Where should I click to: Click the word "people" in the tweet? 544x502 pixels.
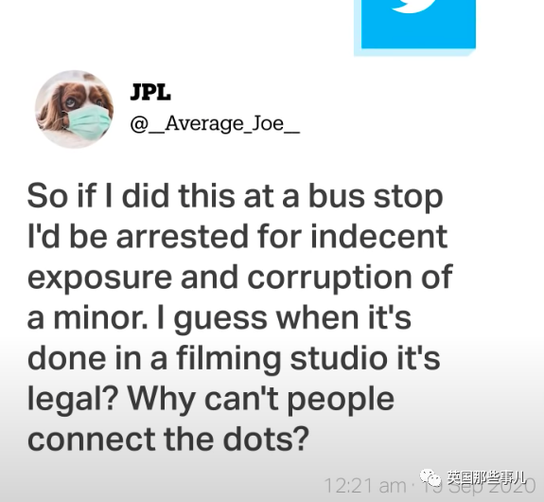[341, 400]
